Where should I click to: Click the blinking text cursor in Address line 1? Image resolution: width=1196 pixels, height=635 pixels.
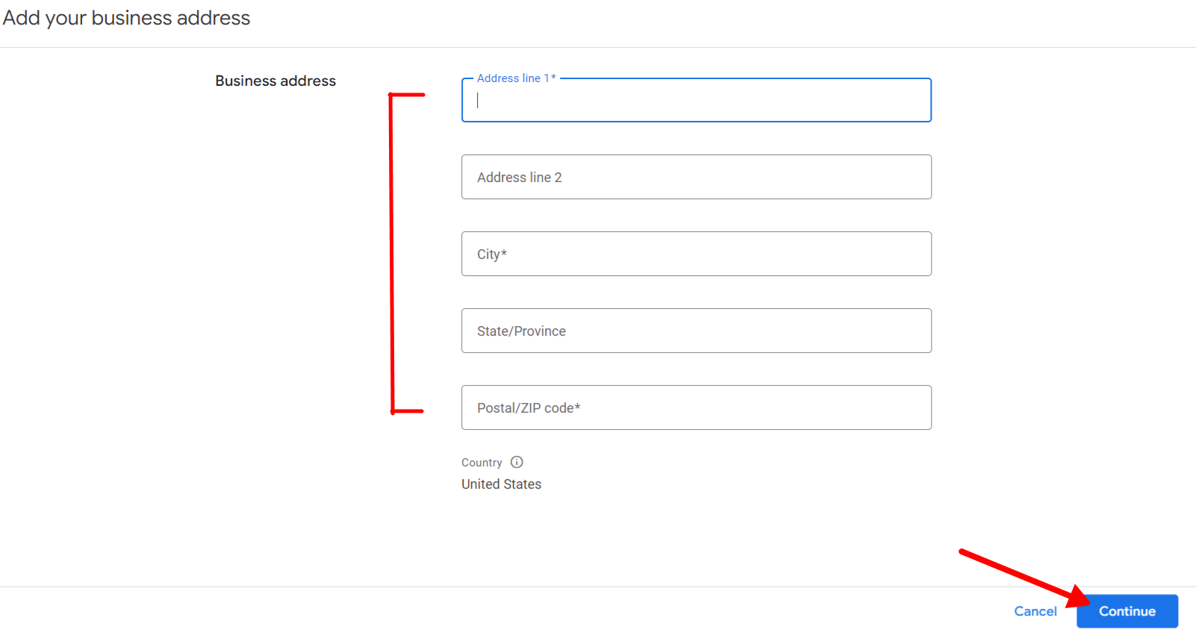click(x=478, y=100)
